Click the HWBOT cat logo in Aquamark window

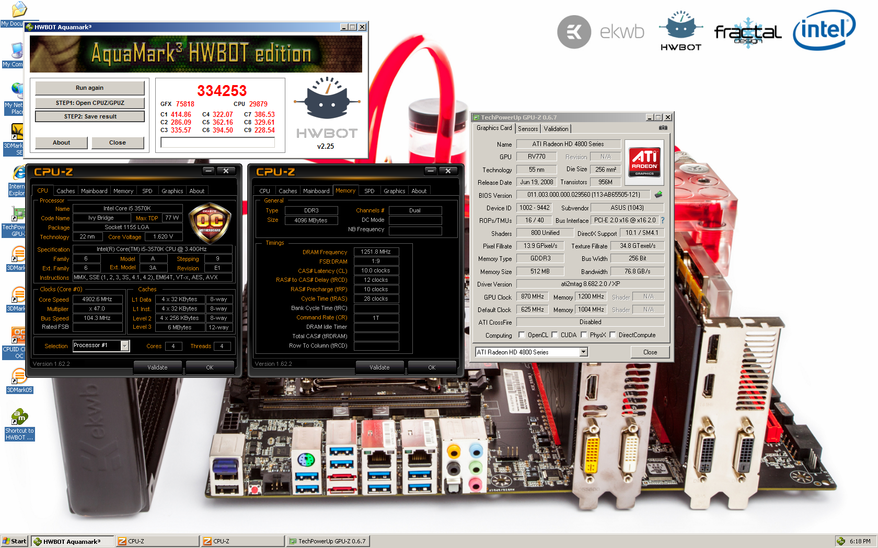pos(327,98)
